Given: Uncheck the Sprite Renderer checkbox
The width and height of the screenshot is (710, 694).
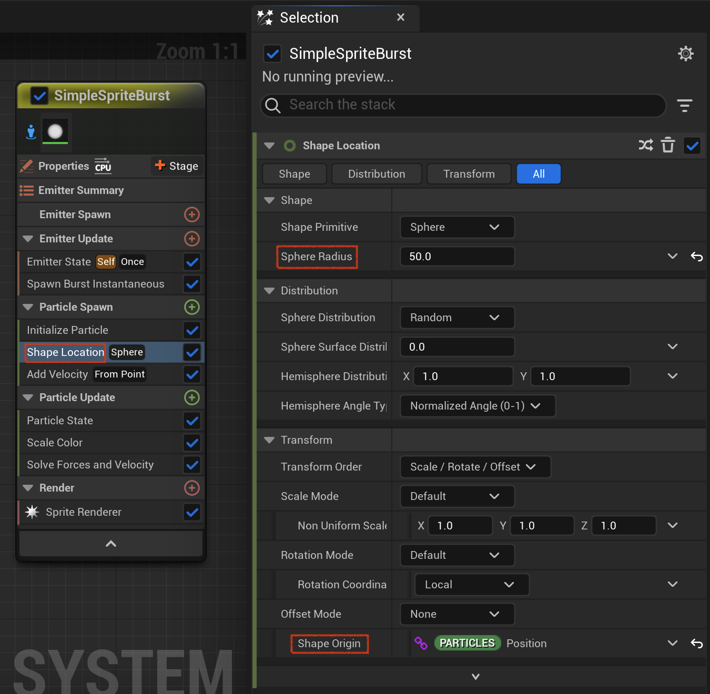Looking at the screenshot, I should 192,512.
